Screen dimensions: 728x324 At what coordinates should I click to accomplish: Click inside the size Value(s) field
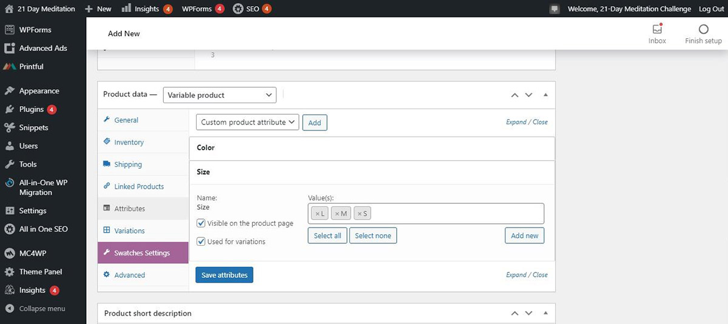click(455, 214)
